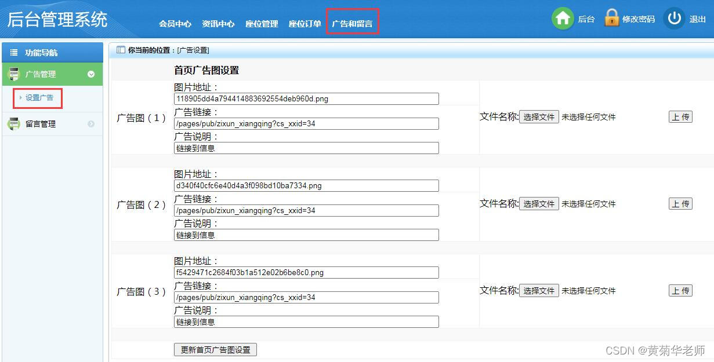Focus 图片地址 field containing 118905dd4a...png
The image size is (714, 362).
pos(306,99)
